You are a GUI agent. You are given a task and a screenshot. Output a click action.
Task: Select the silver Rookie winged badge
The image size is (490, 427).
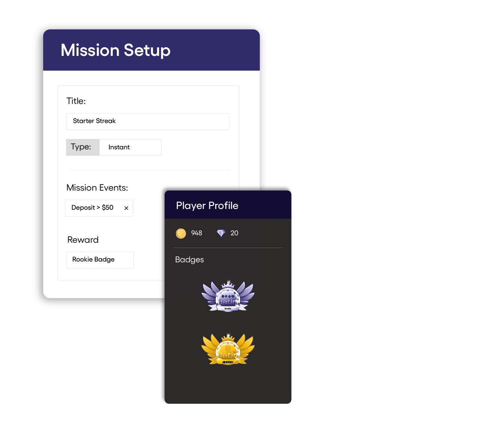coord(228,296)
